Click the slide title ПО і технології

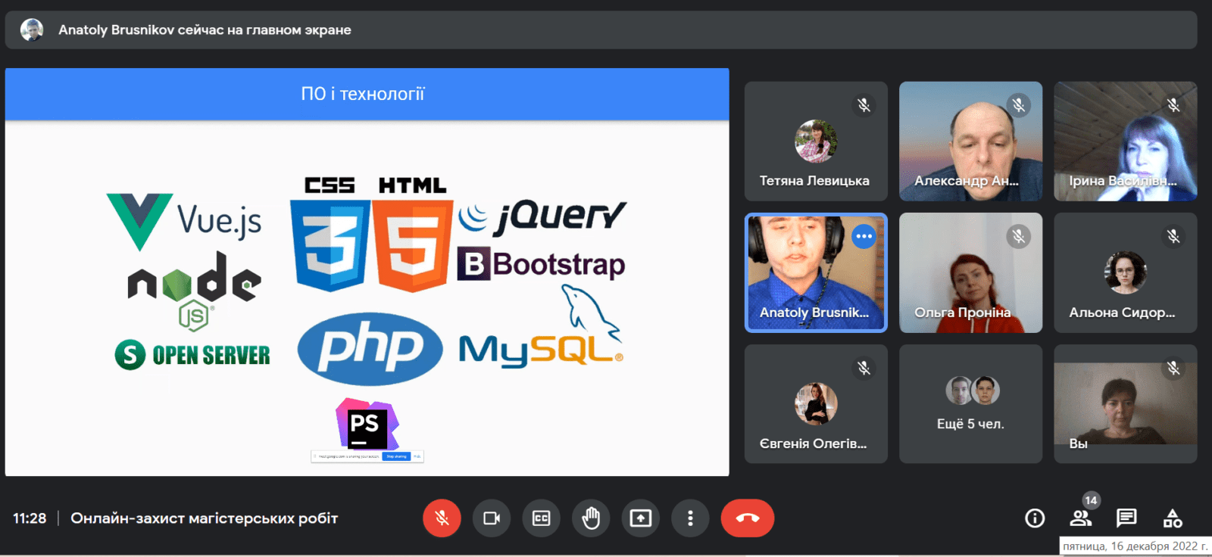(x=363, y=94)
